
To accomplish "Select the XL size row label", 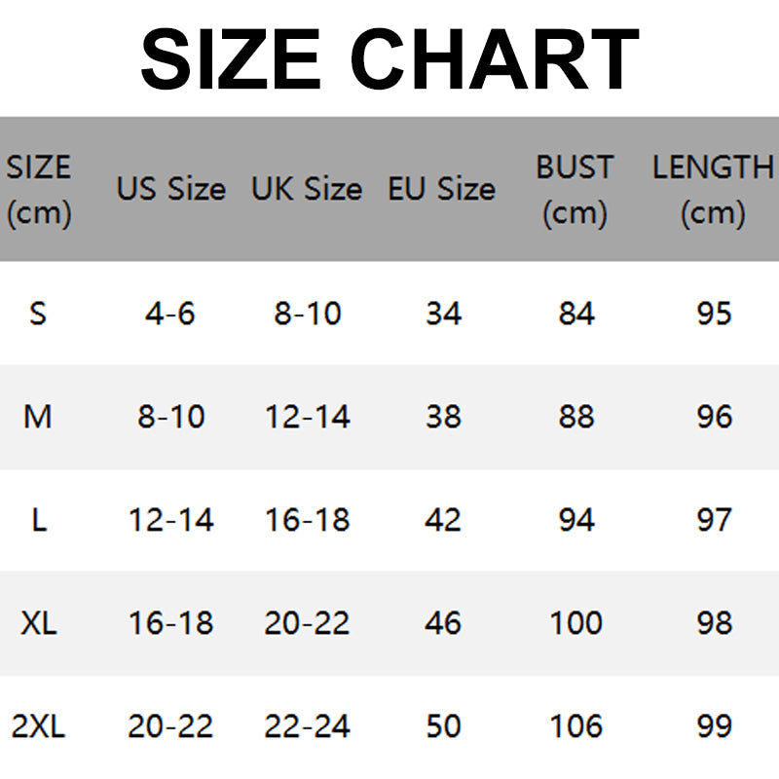I will click(x=39, y=623).
